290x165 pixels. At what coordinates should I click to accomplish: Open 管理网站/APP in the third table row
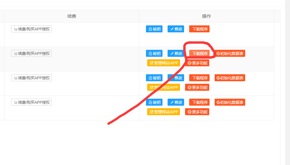(163, 87)
